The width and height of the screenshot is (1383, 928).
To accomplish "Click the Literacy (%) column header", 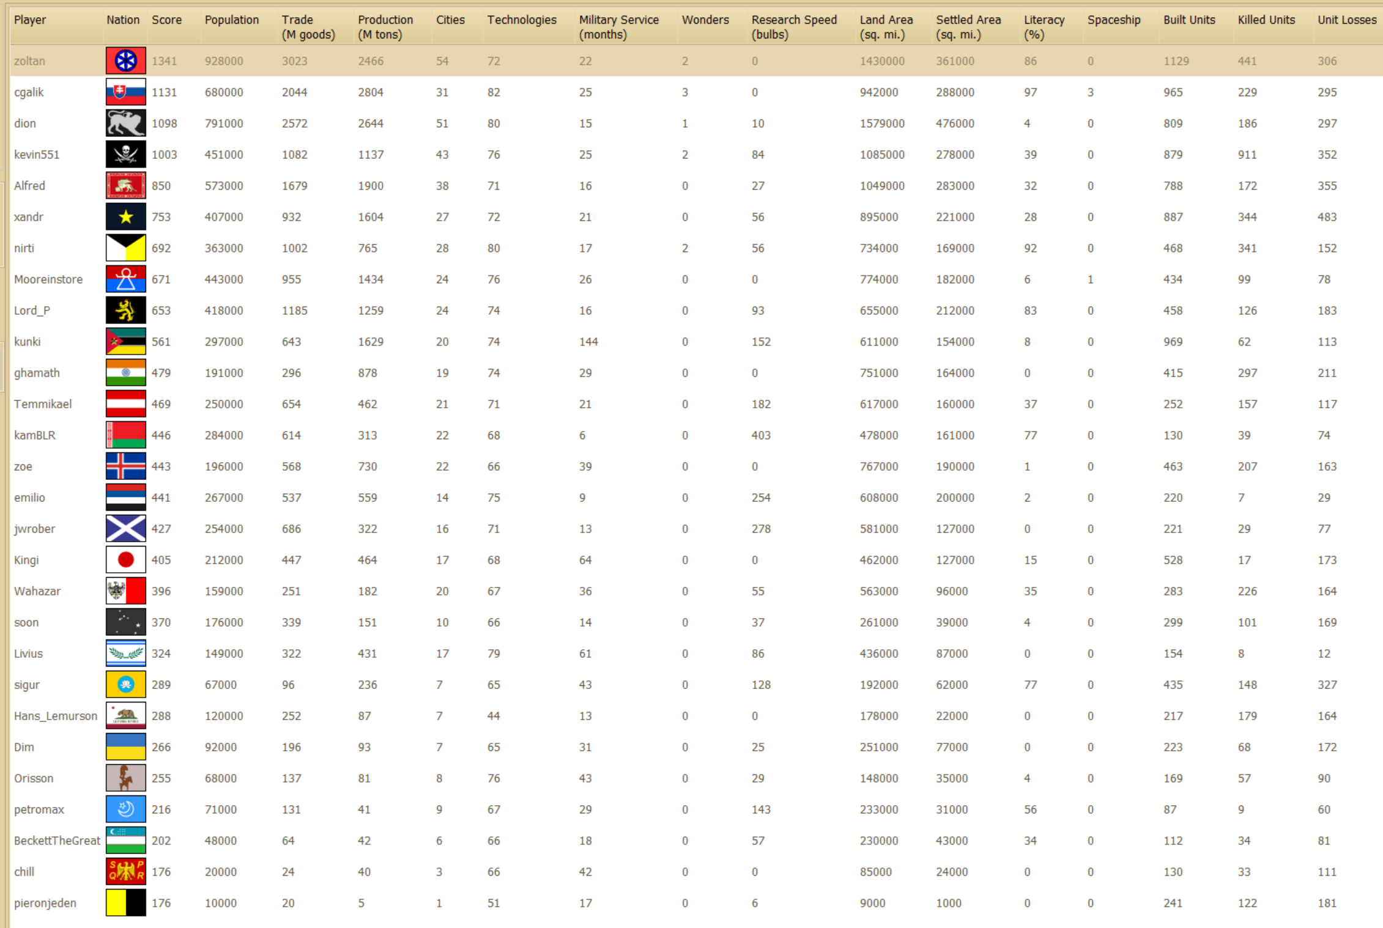I will pyautogui.click(x=1044, y=27).
